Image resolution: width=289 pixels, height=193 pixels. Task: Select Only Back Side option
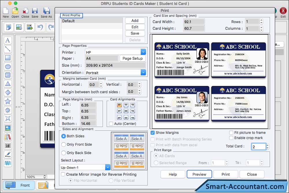coord(63,153)
